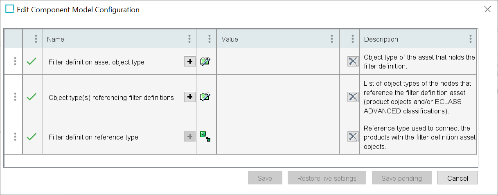Click the reference type icon in Filter definition reference type row

[x=205, y=137]
